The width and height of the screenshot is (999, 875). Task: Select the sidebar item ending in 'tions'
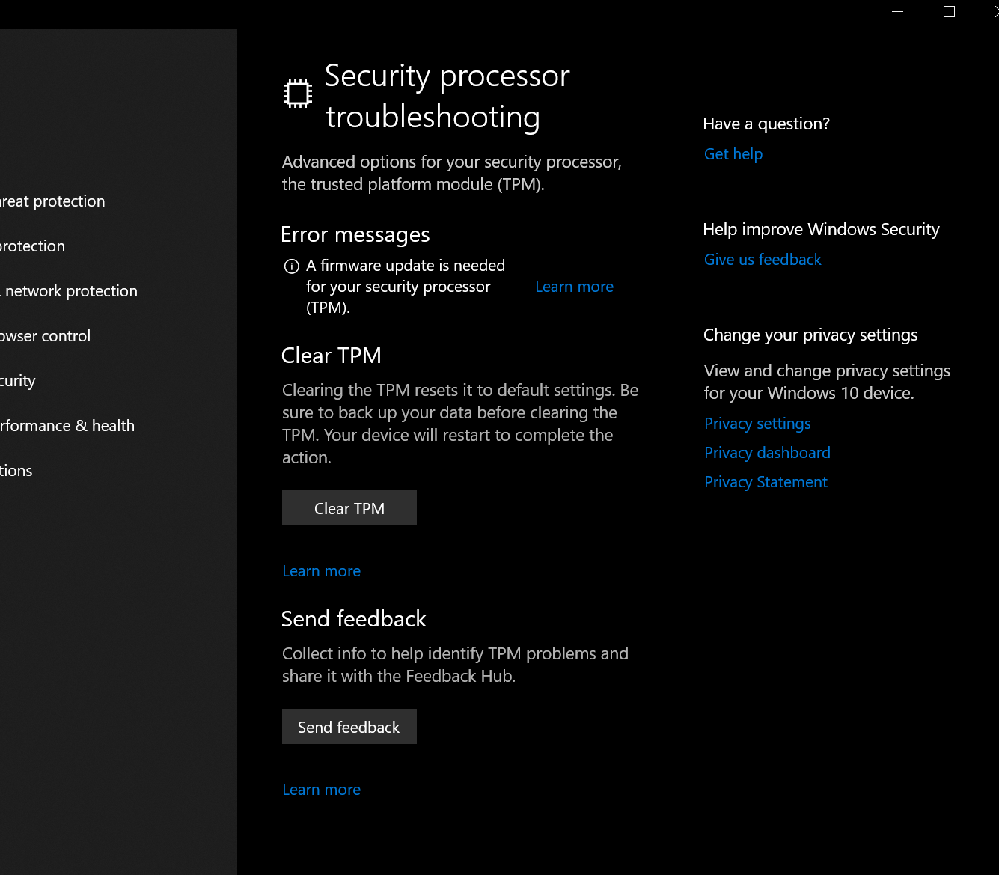16,471
